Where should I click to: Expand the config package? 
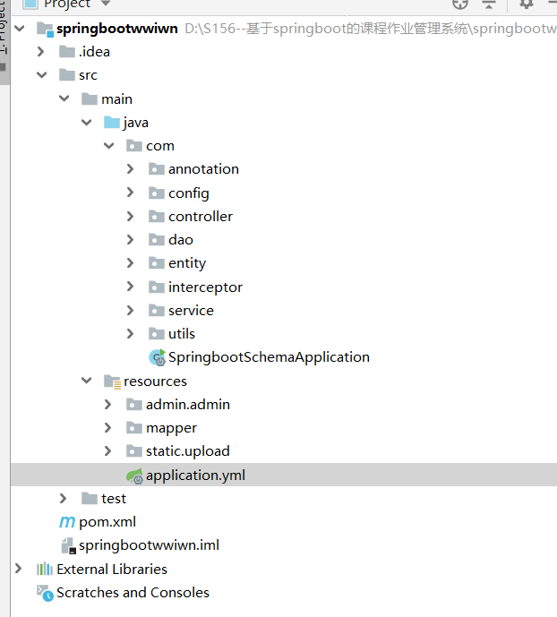[130, 193]
